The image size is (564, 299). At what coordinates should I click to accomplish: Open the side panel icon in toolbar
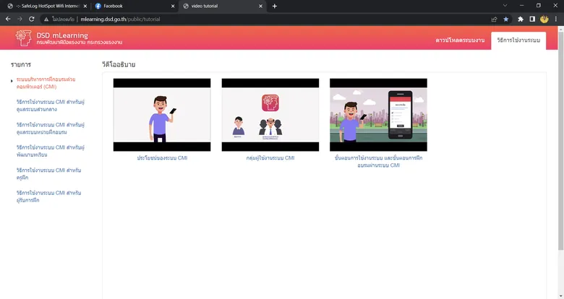(532, 19)
